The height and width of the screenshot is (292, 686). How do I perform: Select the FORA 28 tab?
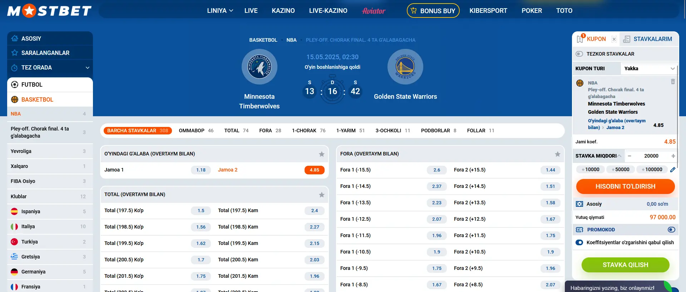270,130
